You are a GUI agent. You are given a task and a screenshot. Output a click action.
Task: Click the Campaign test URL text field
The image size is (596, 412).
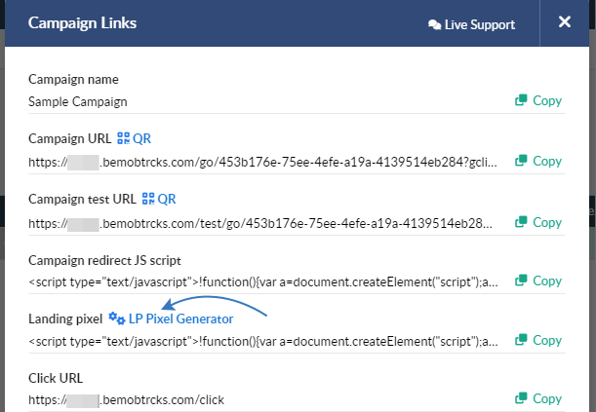tap(260, 223)
